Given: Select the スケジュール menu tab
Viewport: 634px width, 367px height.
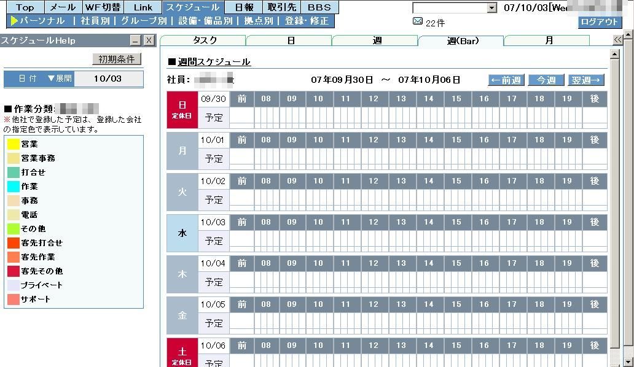Looking at the screenshot, I should 192,7.
